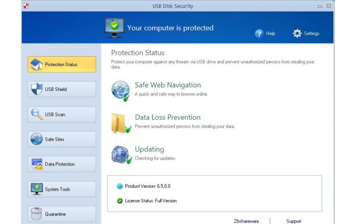Click the Help text label
This screenshot has height=224, width=356.
pos(271,33)
